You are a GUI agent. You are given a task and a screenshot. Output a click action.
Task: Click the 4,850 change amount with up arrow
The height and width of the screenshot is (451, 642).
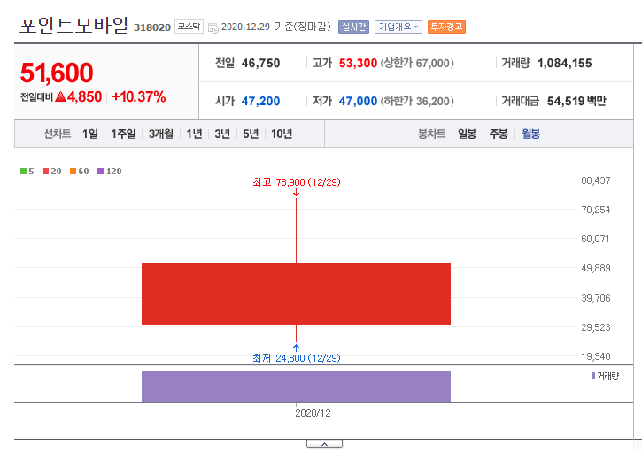(x=78, y=97)
